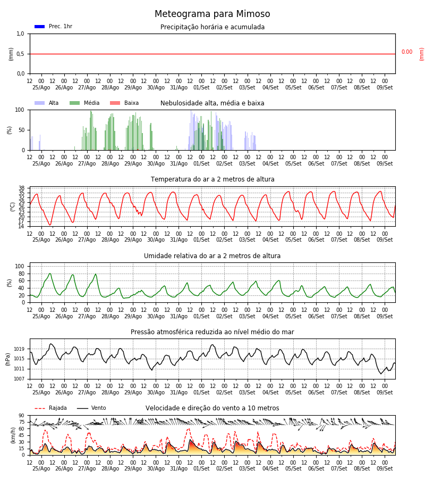Screen dimensions: 425x479
Task: Click the Meteograma para Mimoso title
Action: (212, 14)
